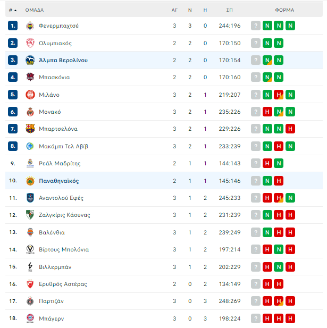Open the Άλμπα Βερολίνου team link
The height and width of the screenshot is (328, 327).
pyautogui.click(x=63, y=60)
